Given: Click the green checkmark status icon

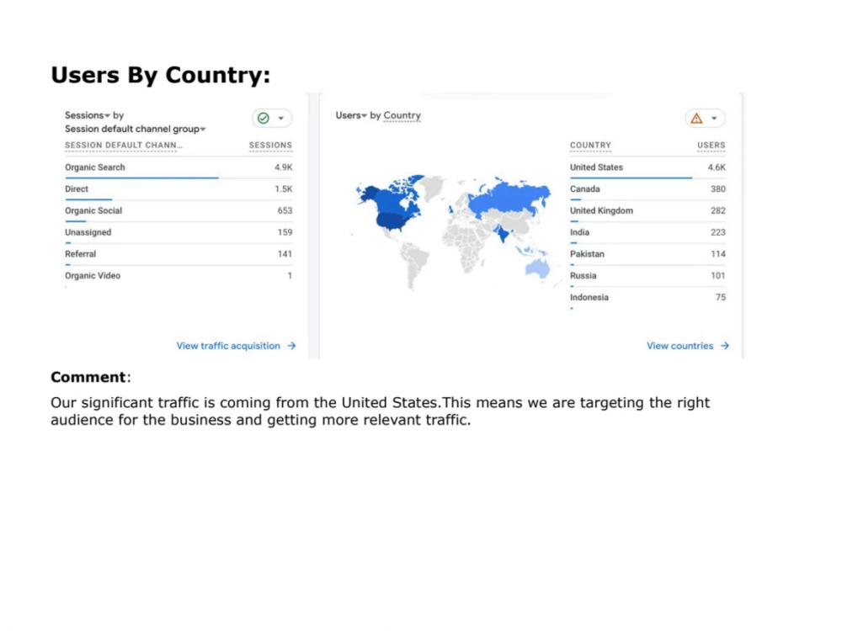Looking at the screenshot, I should click(263, 118).
